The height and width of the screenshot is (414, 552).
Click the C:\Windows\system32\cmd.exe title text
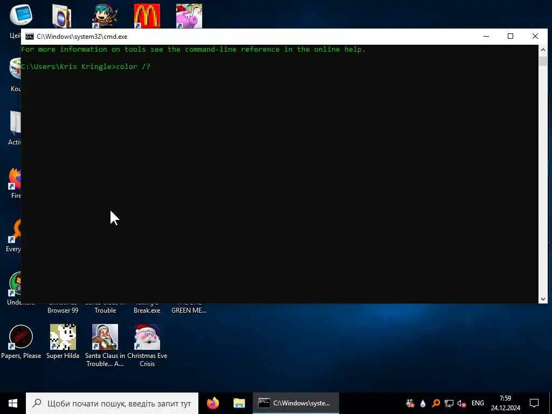coord(82,37)
